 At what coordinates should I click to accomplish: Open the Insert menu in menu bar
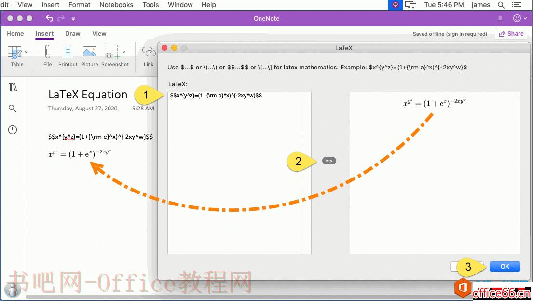50,5
